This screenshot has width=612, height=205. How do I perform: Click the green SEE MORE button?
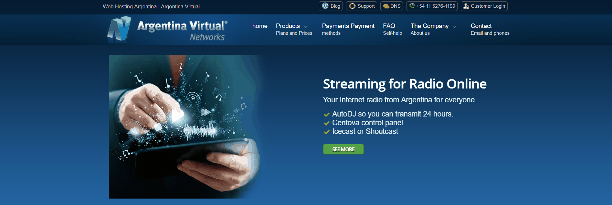343,149
